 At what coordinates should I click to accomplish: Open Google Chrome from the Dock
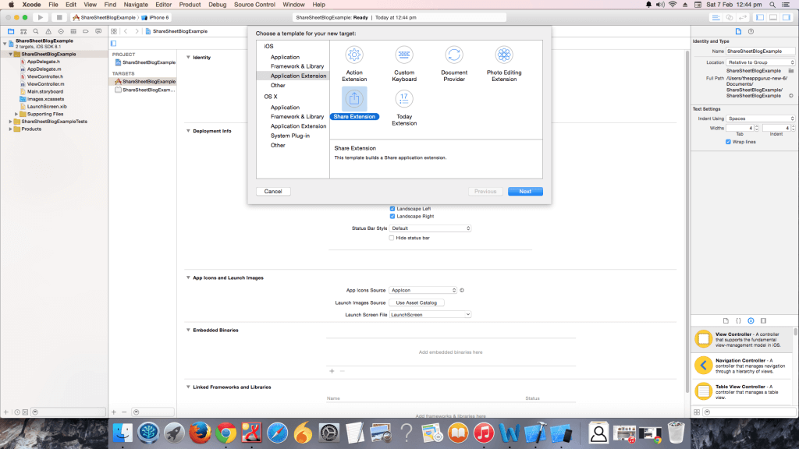(x=225, y=433)
